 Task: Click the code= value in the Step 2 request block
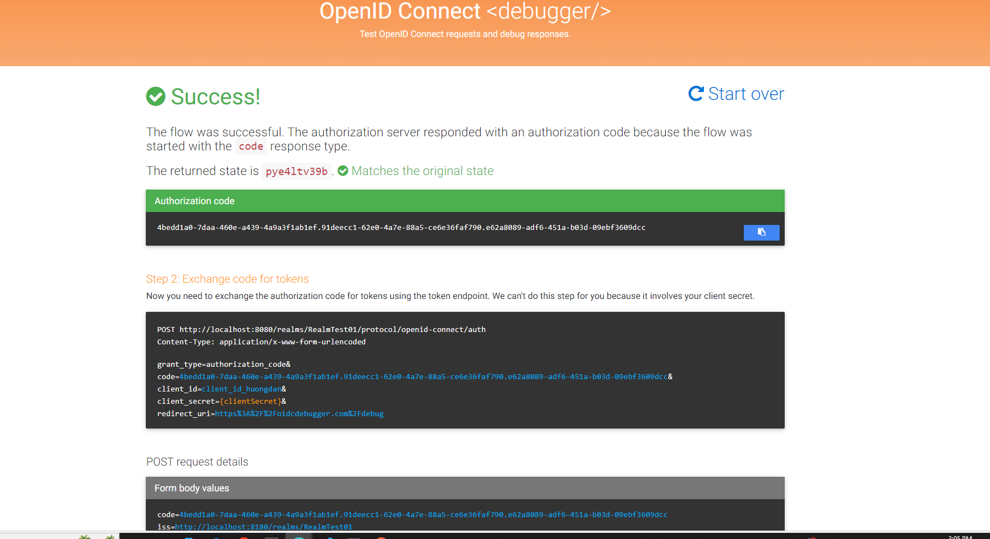[x=423, y=377]
